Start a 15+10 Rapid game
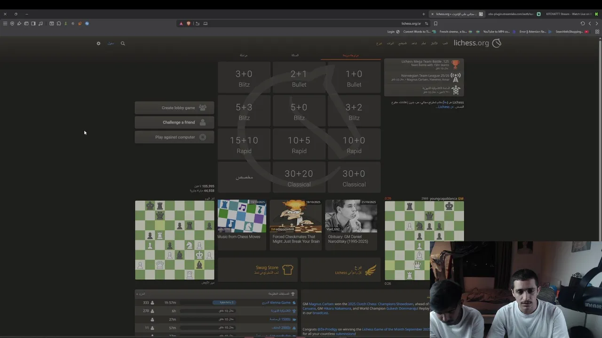 (244, 145)
